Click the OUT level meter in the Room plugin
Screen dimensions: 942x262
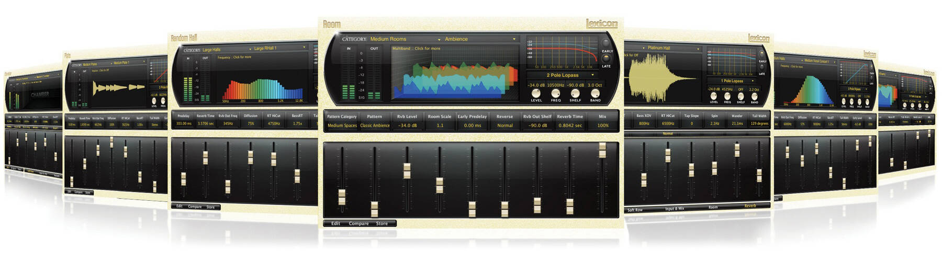[x=374, y=75]
